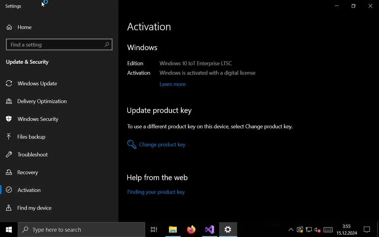Click the Home label in sidebar
The image size is (379, 237).
(x=25, y=27)
